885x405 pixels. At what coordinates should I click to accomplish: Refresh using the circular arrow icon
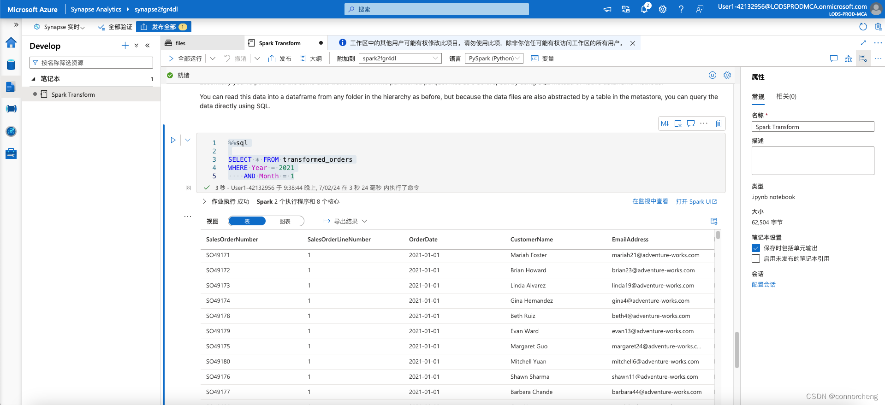[863, 27]
